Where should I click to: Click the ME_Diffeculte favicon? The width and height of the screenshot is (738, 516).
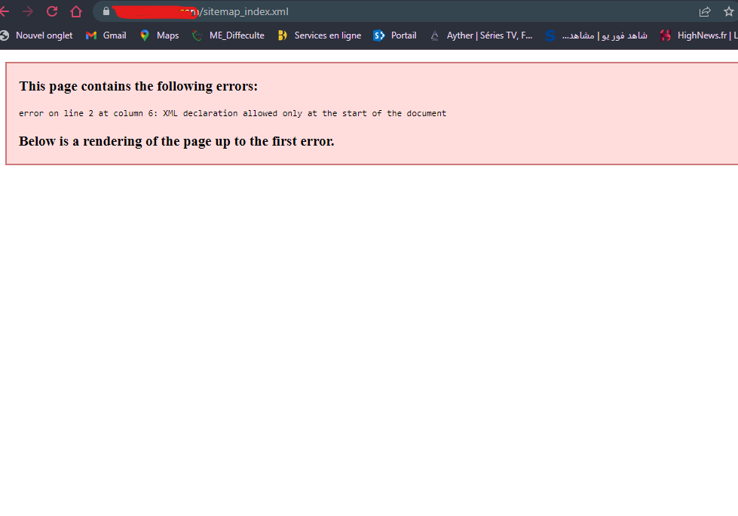(198, 35)
